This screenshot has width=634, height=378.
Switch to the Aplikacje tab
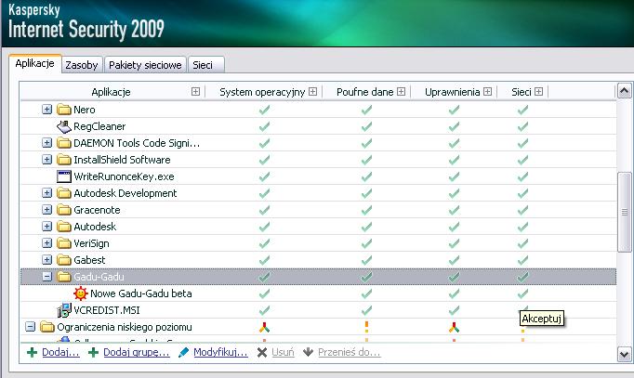pyautogui.click(x=34, y=63)
